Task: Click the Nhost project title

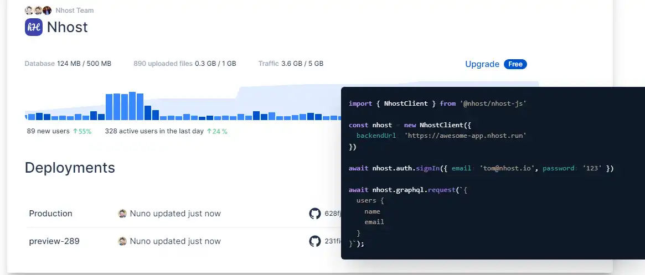Action: tap(68, 27)
